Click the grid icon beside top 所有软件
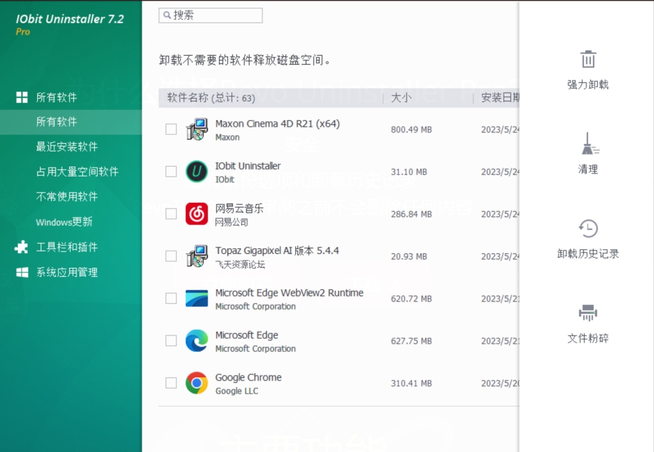Screen dimensions: 654x452 22,97
